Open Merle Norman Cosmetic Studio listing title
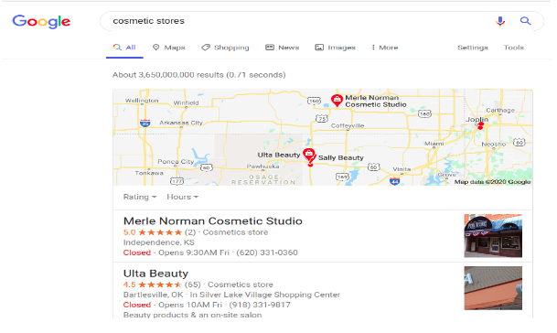The width and height of the screenshot is (557, 333). tap(213, 221)
